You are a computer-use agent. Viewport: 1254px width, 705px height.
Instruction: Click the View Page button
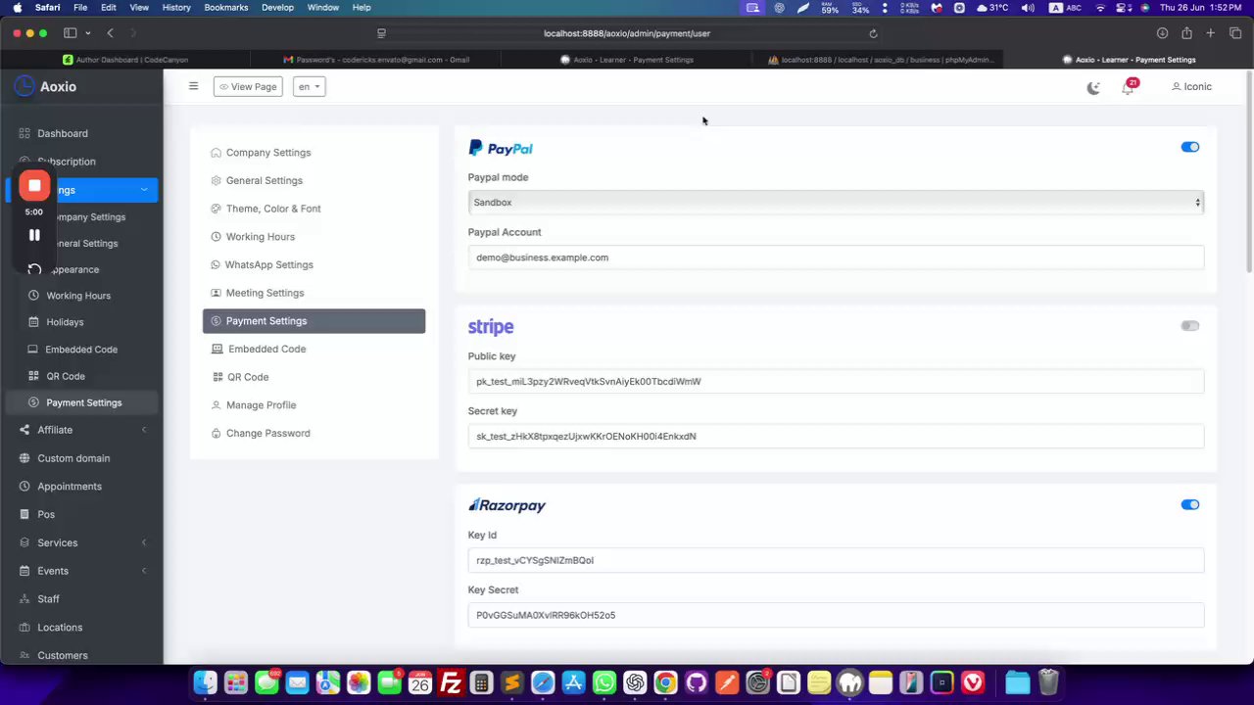[248, 87]
